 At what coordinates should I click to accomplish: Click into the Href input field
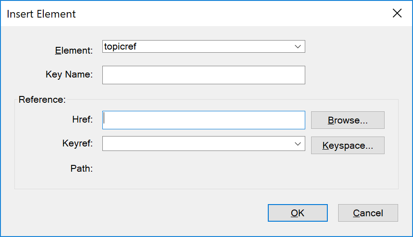(203, 120)
